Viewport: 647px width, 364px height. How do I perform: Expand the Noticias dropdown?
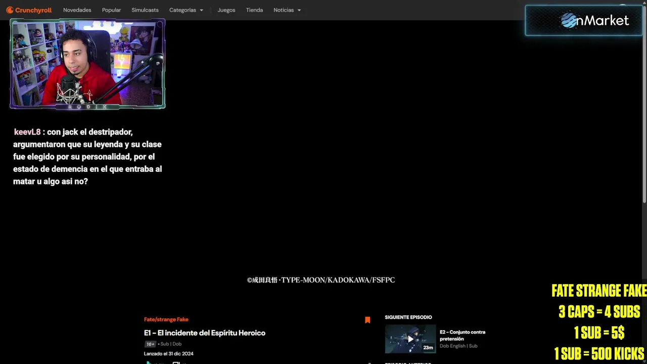(x=287, y=10)
